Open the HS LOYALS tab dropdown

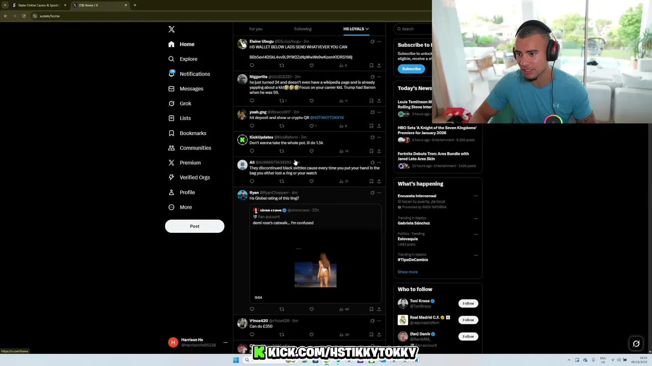tap(356, 29)
